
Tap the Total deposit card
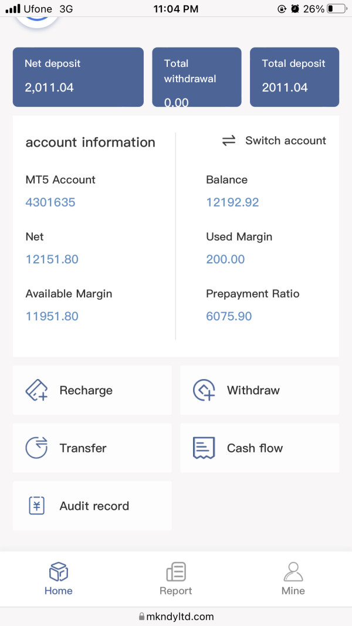(x=295, y=77)
